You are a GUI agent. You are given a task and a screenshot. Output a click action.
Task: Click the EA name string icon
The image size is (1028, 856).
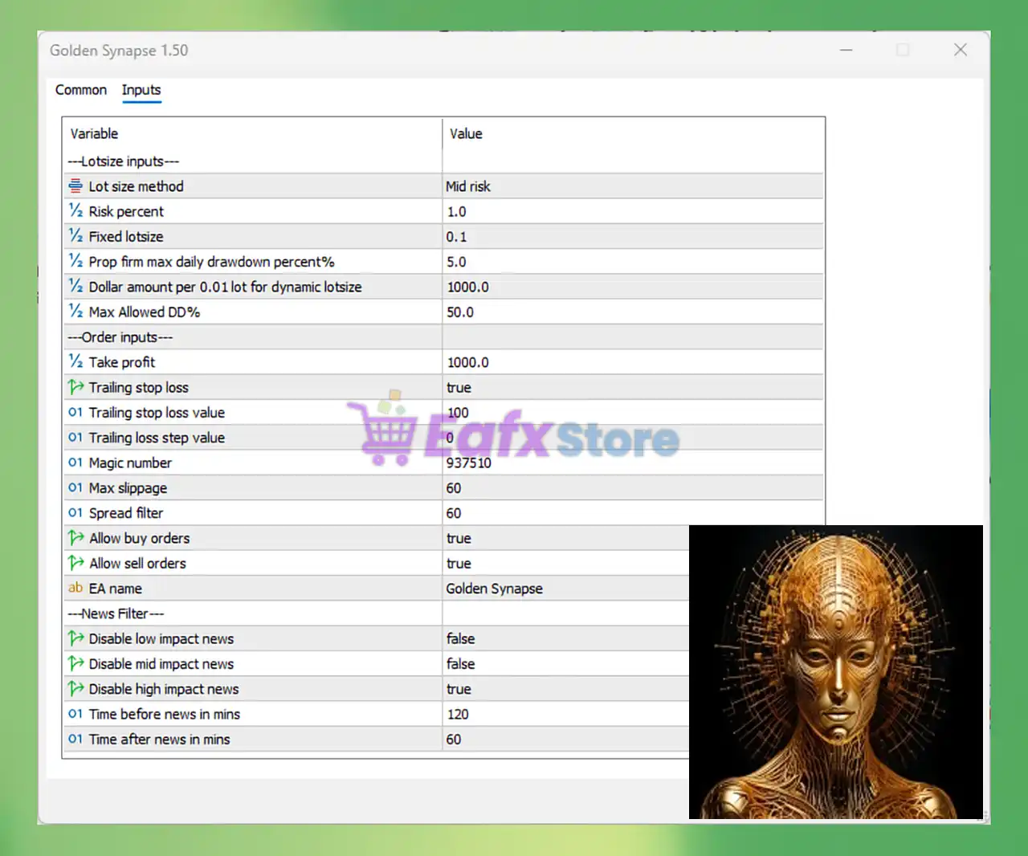tap(75, 588)
